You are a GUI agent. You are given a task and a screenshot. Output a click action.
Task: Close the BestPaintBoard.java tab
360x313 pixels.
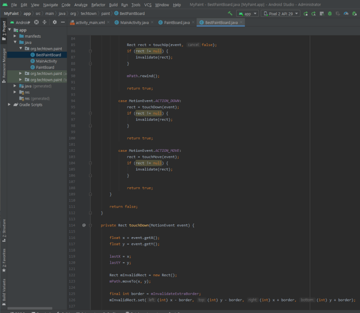pyautogui.click(x=241, y=22)
